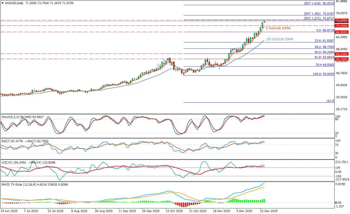This screenshot has width=350, height=214.
Task: Select the red 72.6500 price tag
Action: [342, 21]
